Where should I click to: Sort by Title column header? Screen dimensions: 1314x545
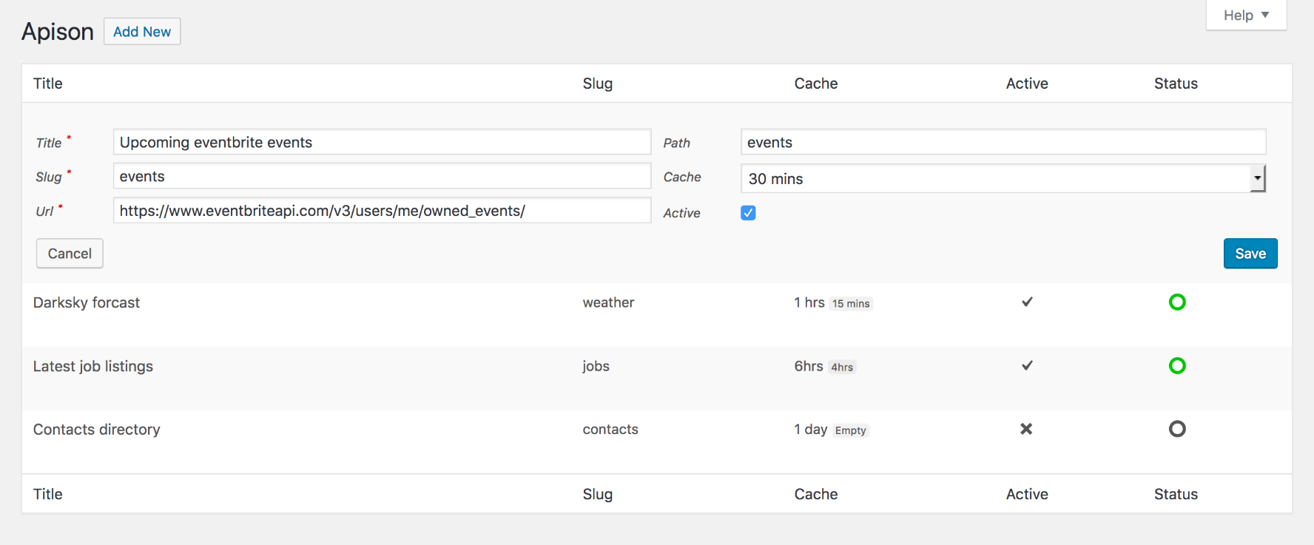[48, 84]
